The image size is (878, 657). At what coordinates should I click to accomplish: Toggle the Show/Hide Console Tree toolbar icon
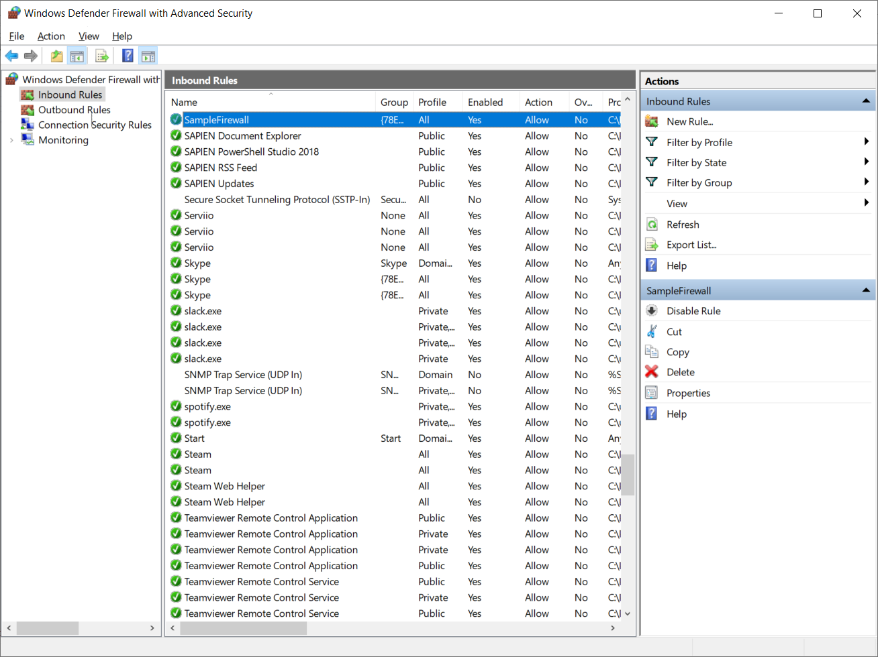77,56
